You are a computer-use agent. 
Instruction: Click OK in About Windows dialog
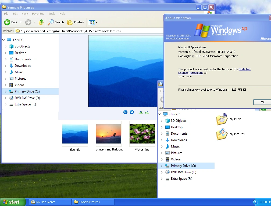pos(262,102)
